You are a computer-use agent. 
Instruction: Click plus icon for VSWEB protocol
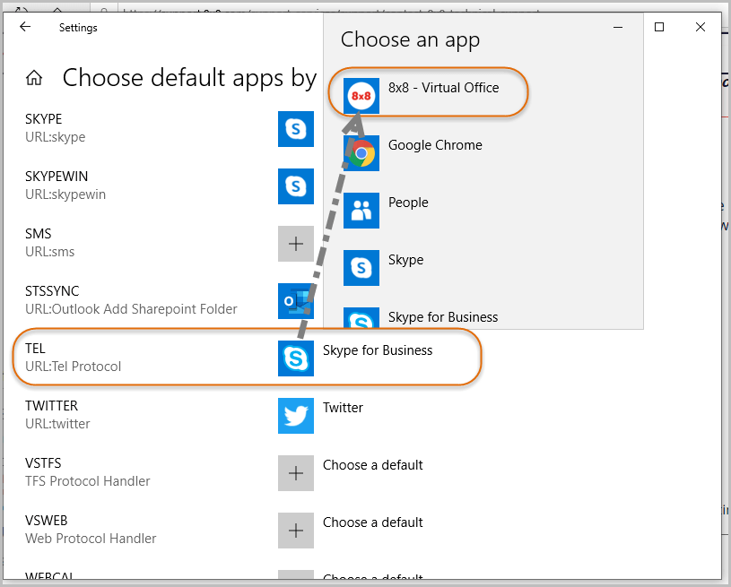coord(295,531)
